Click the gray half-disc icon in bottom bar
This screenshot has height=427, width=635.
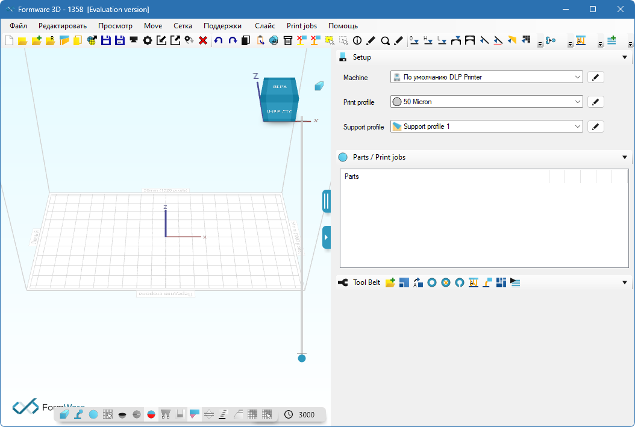click(x=137, y=414)
